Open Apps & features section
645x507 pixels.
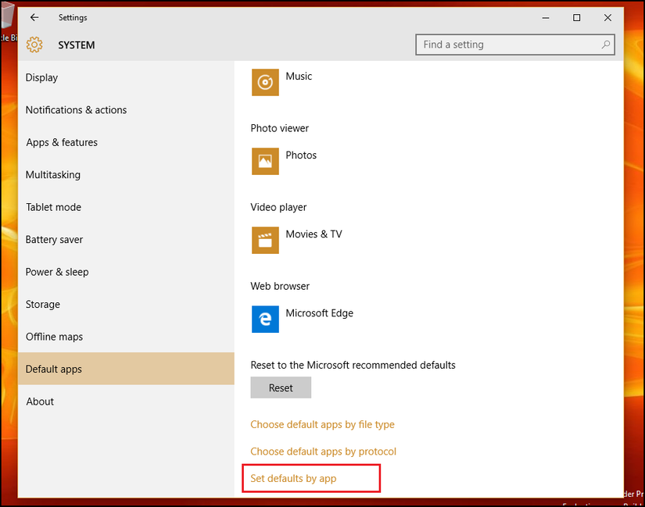click(x=62, y=142)
